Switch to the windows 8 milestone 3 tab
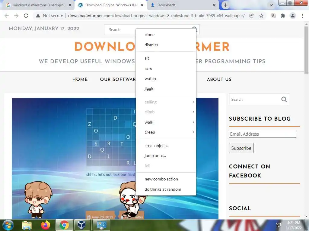The height and width of the screenshot is (231, 309). [39, 5]
